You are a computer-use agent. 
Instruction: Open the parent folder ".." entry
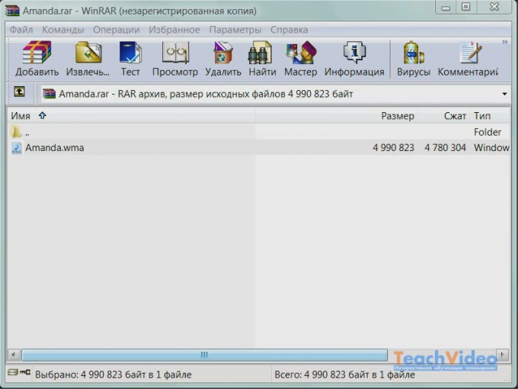[x=27, y=132]
